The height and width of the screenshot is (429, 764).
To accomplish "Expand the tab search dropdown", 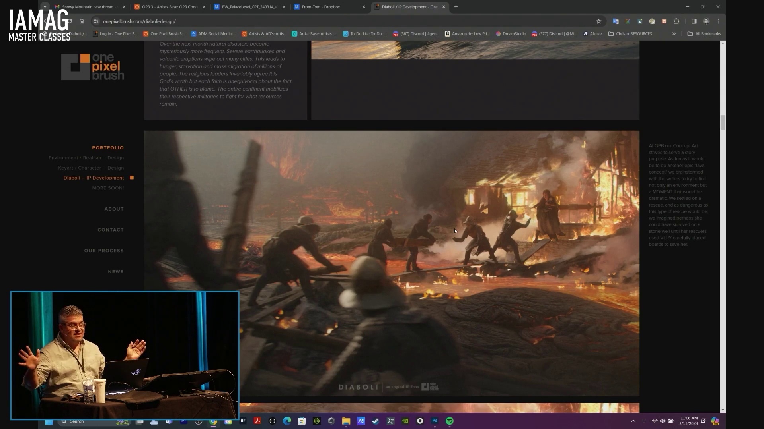I will 45,7.
